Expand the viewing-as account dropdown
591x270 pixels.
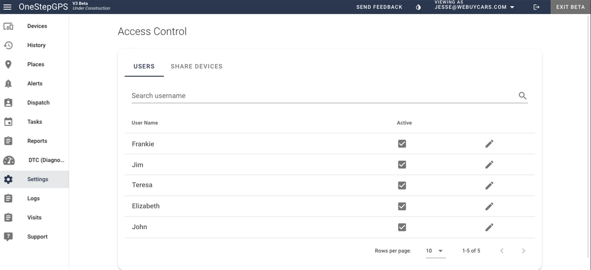(x=512, y=7)
